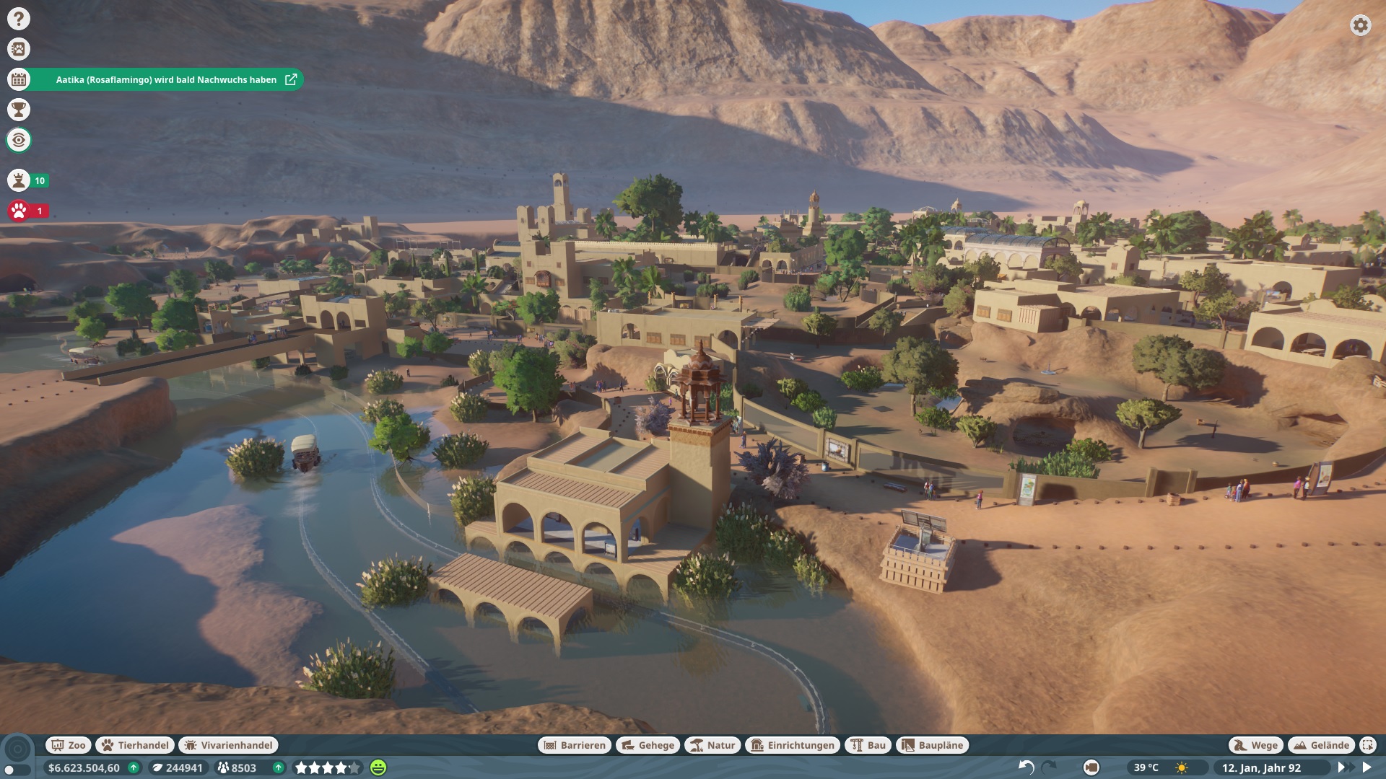The width and height of the screenshot is (1386, 779).
Task: Click the bug icon on Vivarienhandel
Action: (x=191, y=745)
